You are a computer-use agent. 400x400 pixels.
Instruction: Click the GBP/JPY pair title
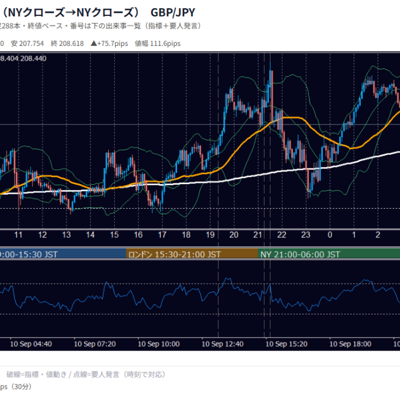[x=173, y=12]
